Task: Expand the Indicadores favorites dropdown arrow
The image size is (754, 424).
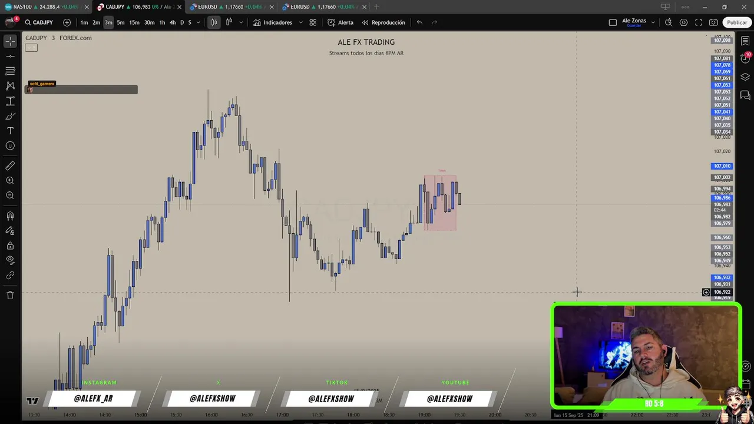Action: pos(300,22)
